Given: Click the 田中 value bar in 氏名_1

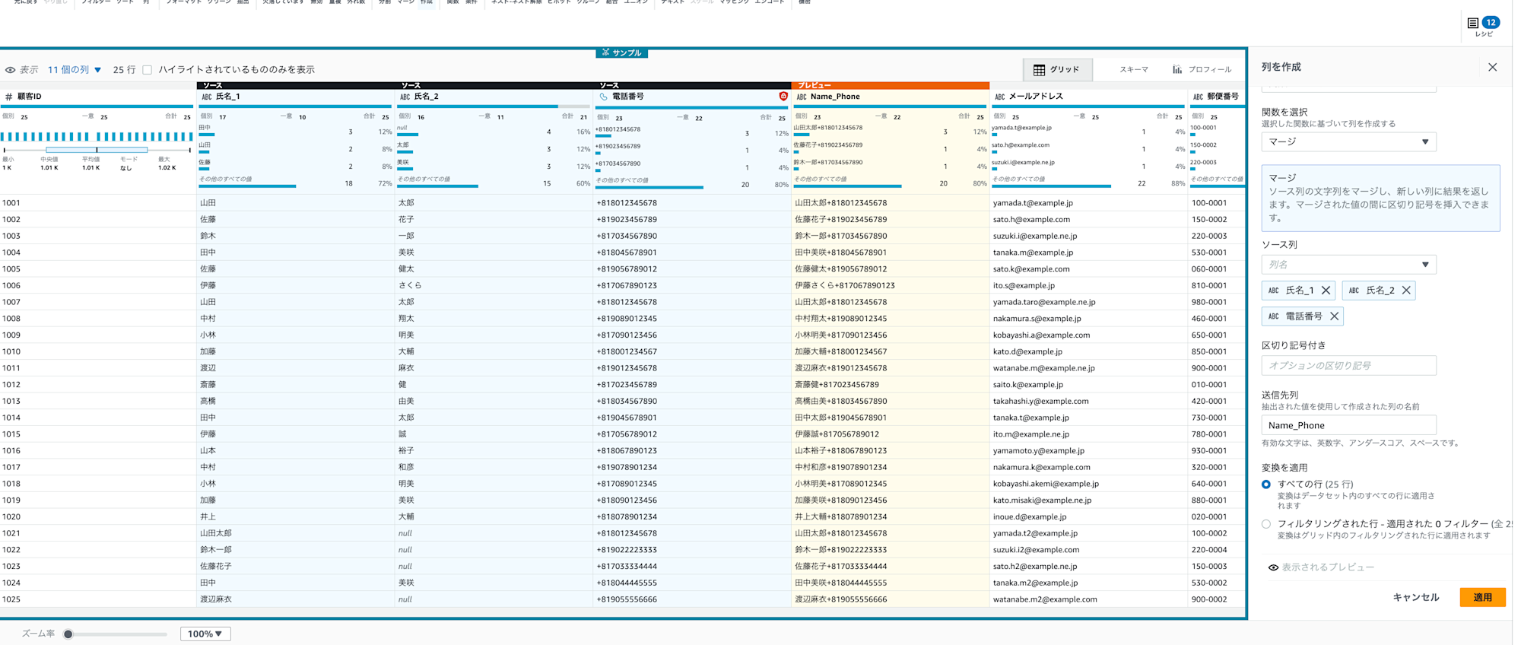Looking at the screenshot, I should pos(207,135).
